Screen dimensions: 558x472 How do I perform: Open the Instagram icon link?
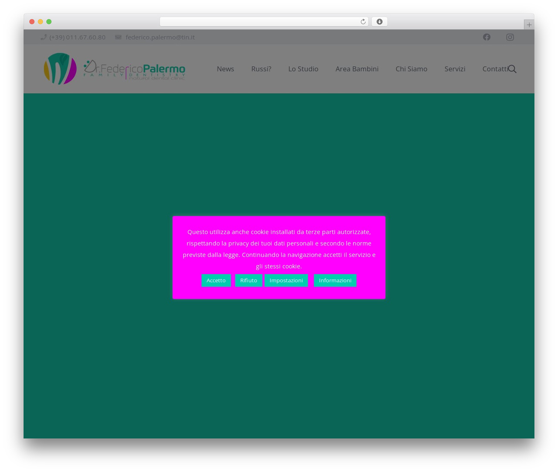click(x=510, y=37)
